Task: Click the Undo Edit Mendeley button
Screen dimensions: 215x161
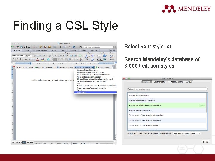Action: [x=39, y=67]
